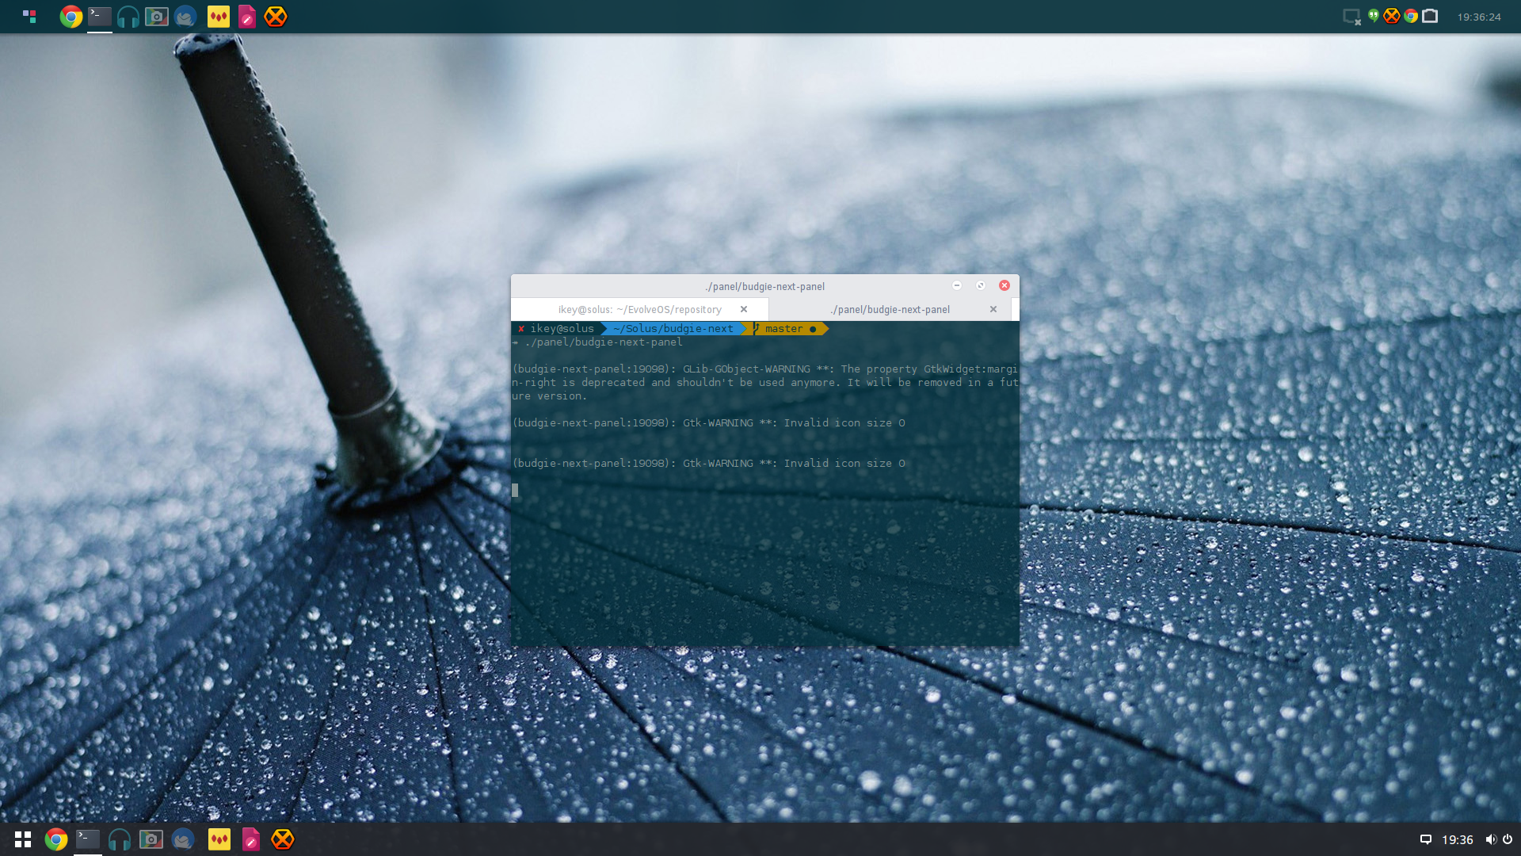1521x856 pixels.
Task: Open the volume speaker icon in bottom panel
Action: [1491, 839]
